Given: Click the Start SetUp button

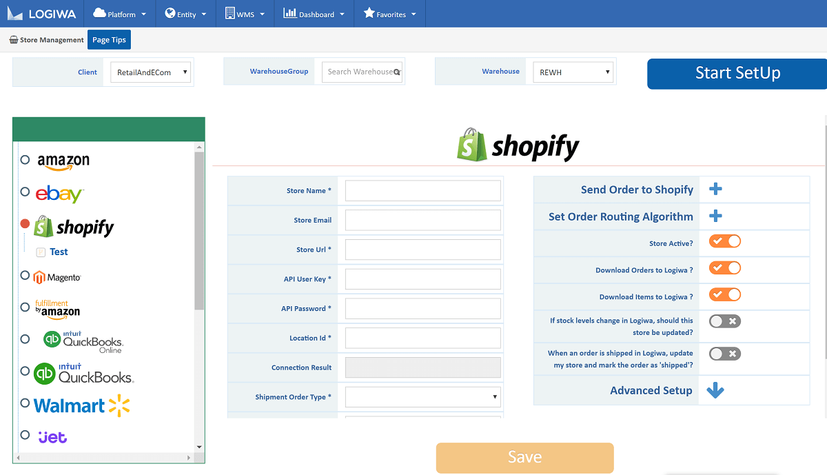Looking at the screenshot, I should coord(737,73).
